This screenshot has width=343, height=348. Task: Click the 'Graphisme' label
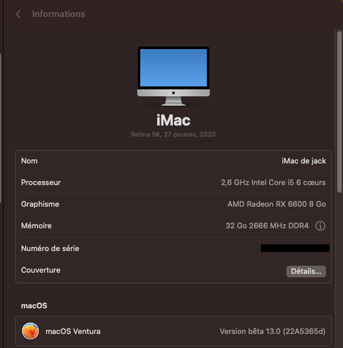pyautogui.click(x=40, y=204)
